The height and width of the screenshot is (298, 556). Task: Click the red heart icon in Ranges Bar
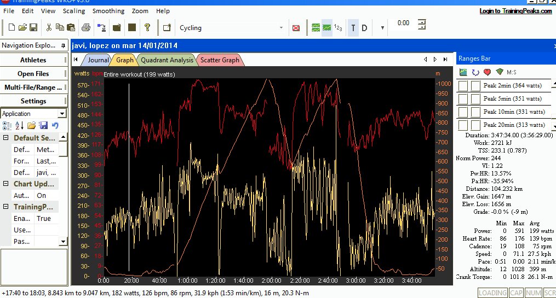487,72
